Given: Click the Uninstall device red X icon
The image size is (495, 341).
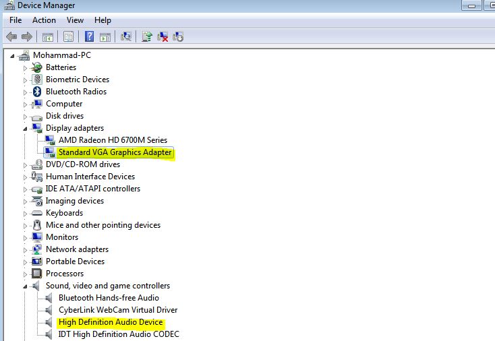Looking at the screenshot, I should (163, 37).
